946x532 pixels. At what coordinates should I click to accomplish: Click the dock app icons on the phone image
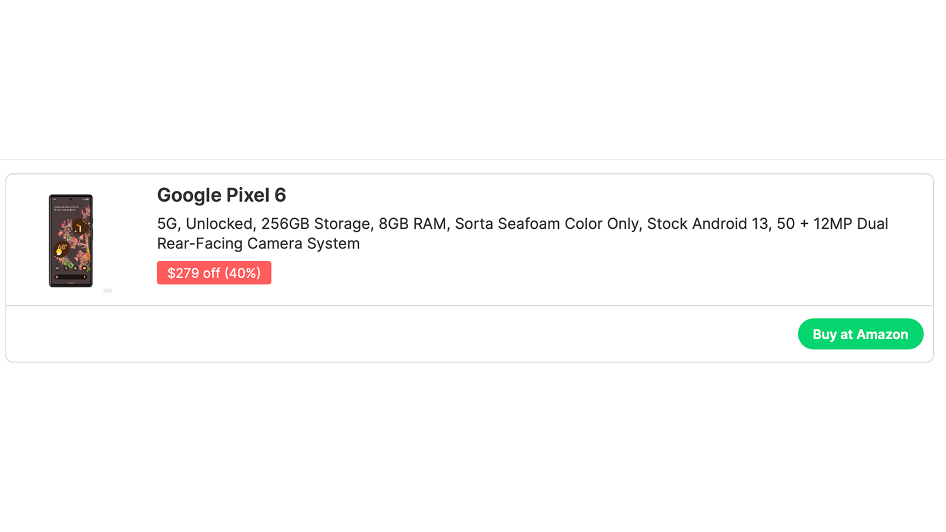[x=71, y=268]
